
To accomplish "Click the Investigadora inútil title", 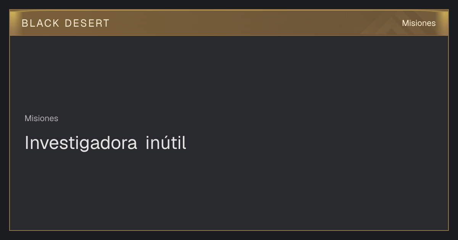I will coord(105,143).
